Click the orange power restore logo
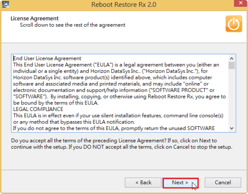Viewport: 248px width, 194px height. click(x=234, y=24)
